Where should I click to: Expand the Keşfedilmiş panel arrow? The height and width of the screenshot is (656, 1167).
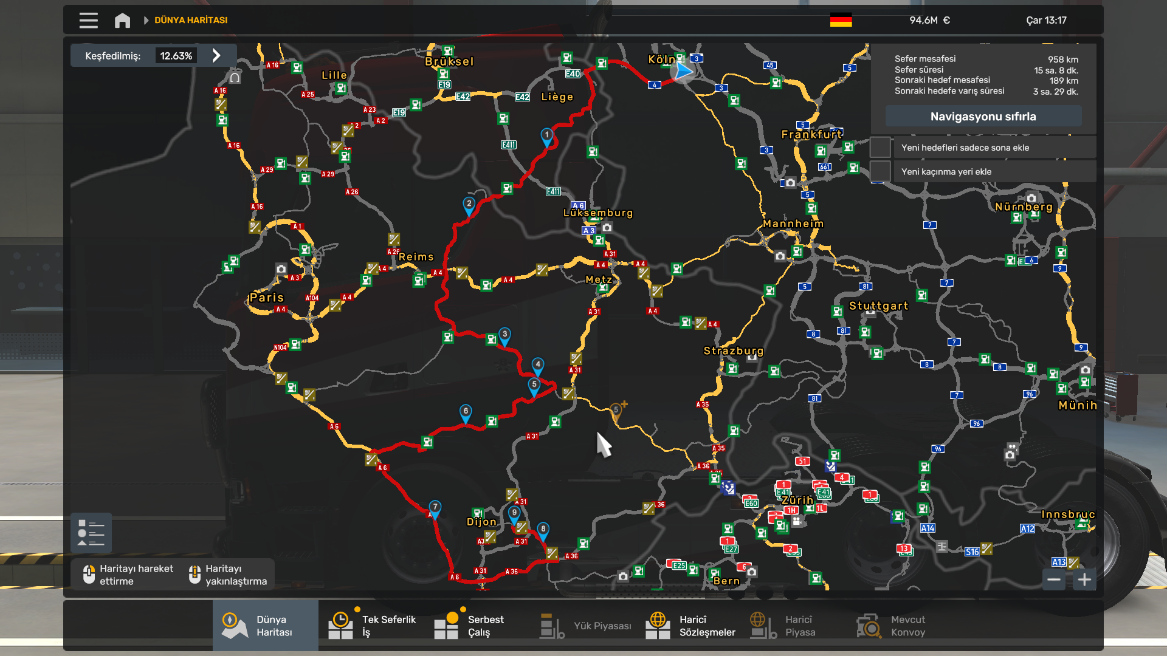pos(216,55)
